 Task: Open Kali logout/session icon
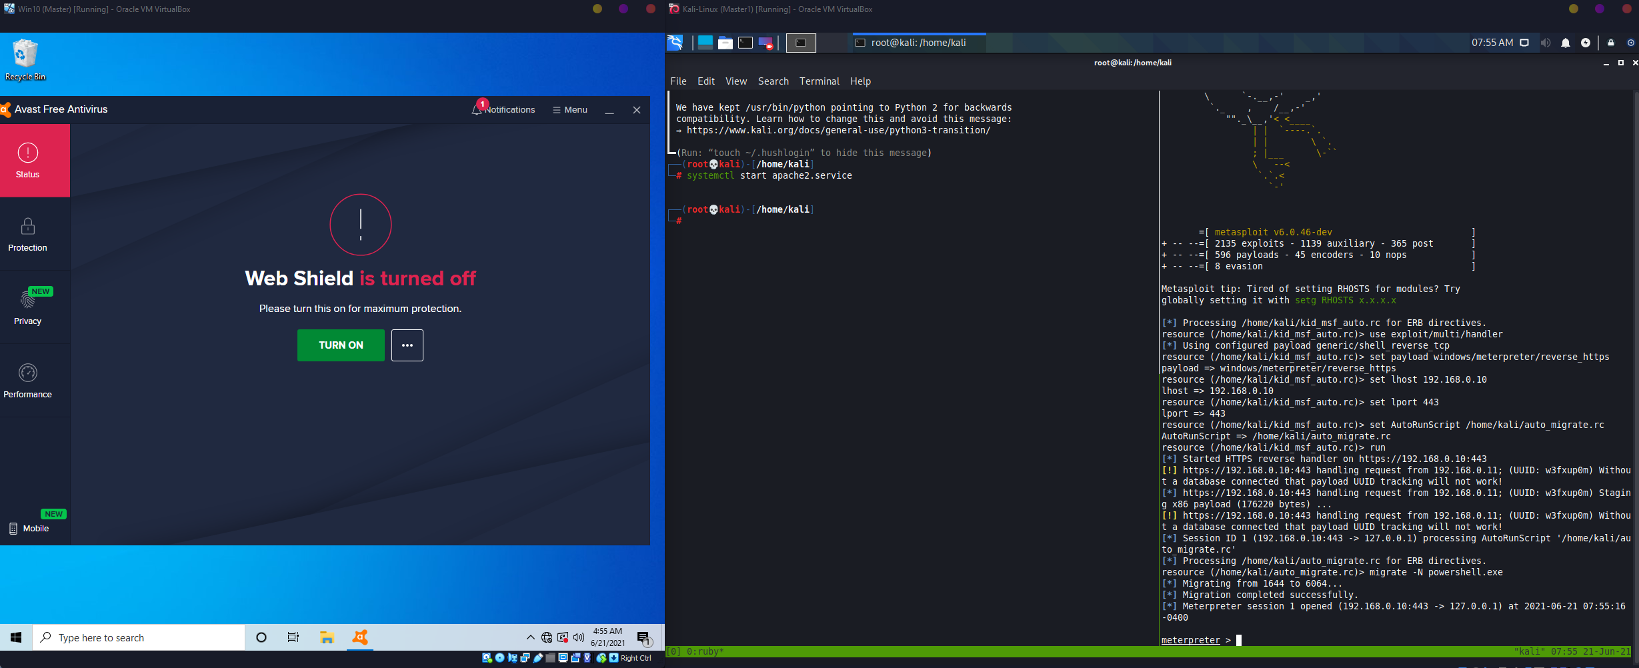(1631, 43)
